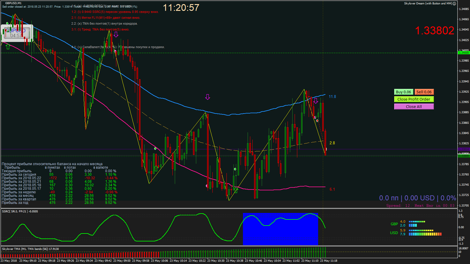Click the USD strength value 7.9
Viewport: 470px width, 264px height.
pyautogui.click(x=403, y=234)
